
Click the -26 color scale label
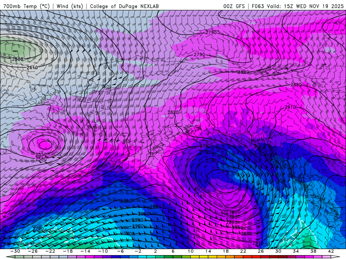click(33, 251)
